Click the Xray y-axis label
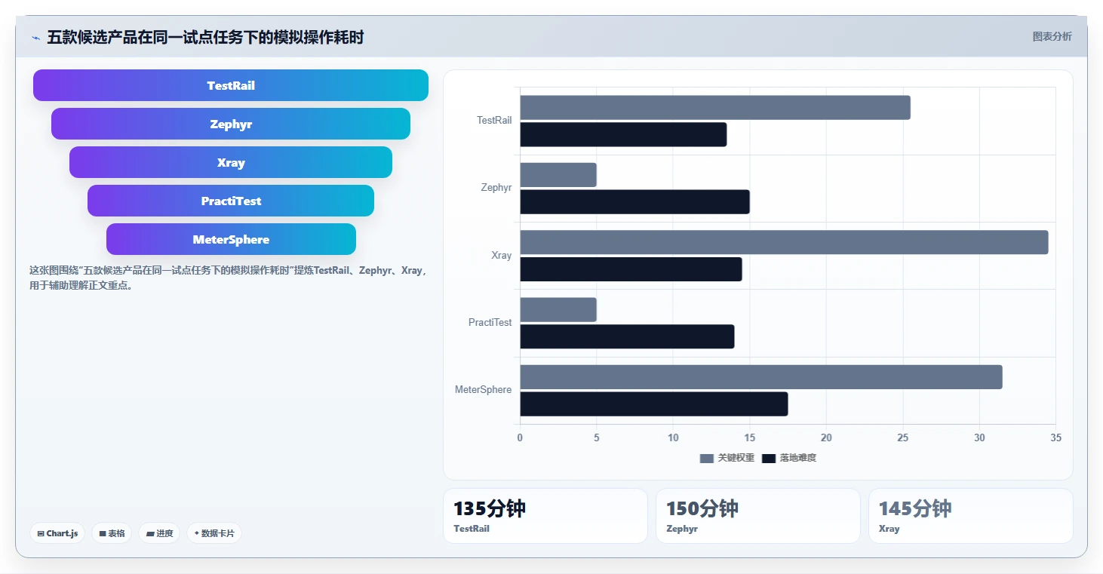The width and height of the screenshot is (1103, 574). pos(502,255)
